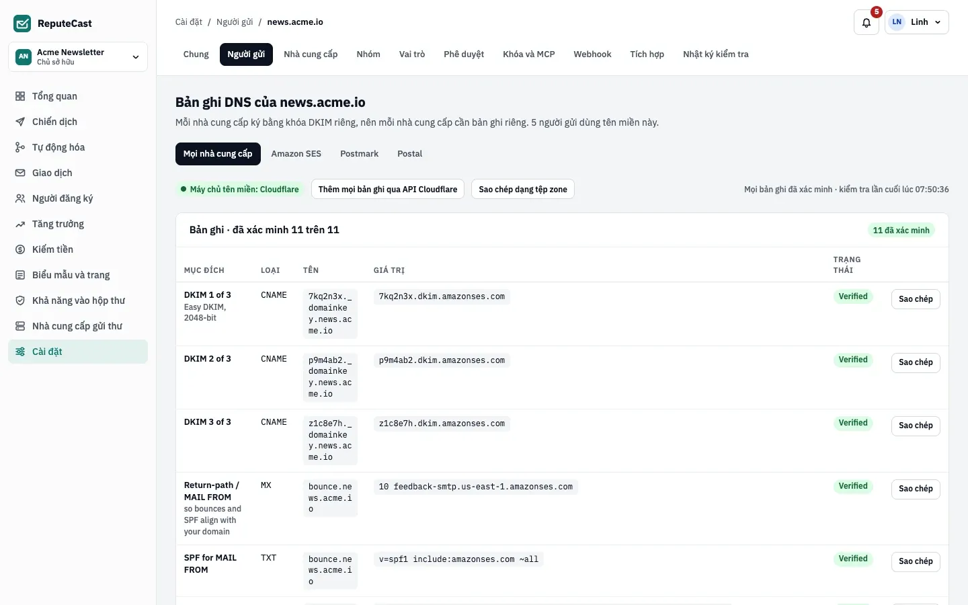The width and height of the screenshot is (968, 605).
Task: Click the Máy chủ tên miền: Cloudflare badge
Action: click(x=240, y=190)
